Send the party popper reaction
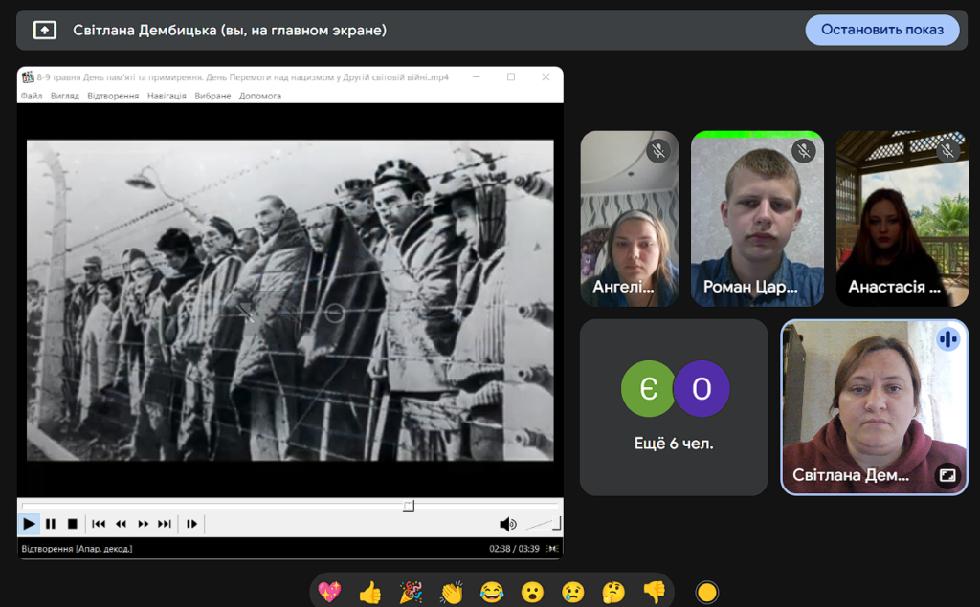The height and width of the screenshot is (607, 980). pyautogui.click(x=411, y=592)
